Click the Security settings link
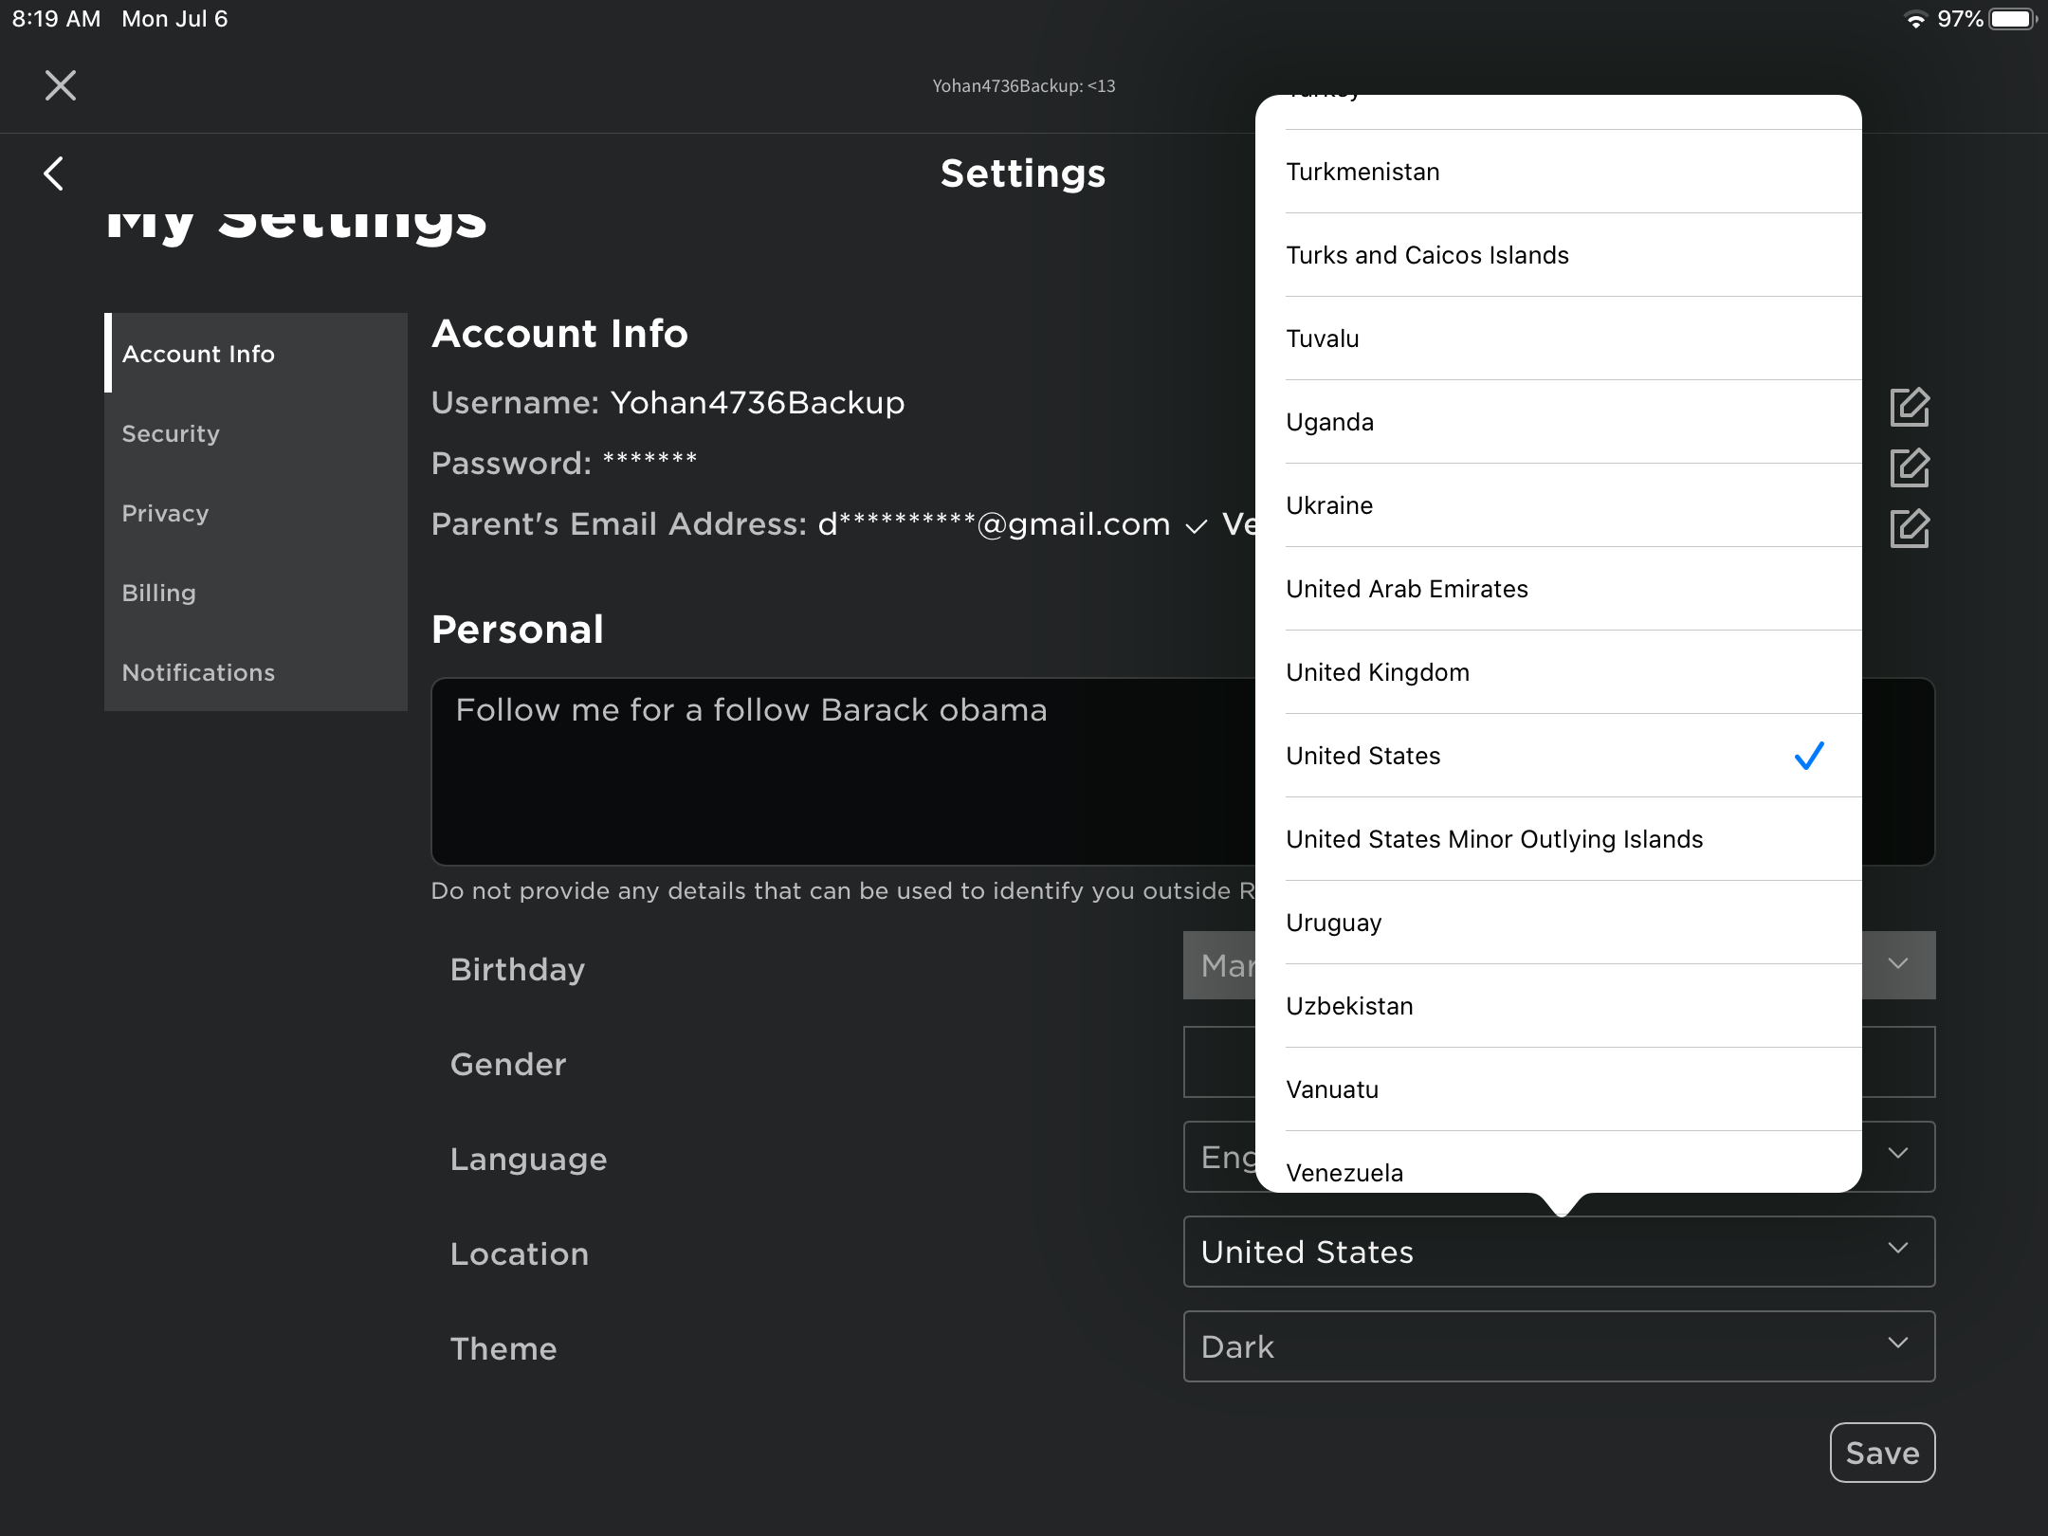Image resolution: width=2048 pixels, height=1536 pixels. [x=173, y=434]
